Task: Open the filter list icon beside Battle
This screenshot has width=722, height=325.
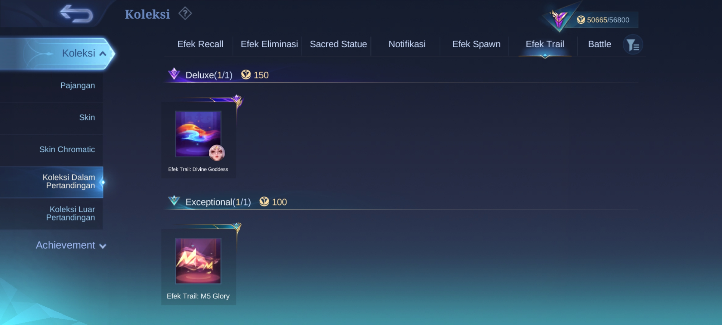Action: (x=633, y=45)
